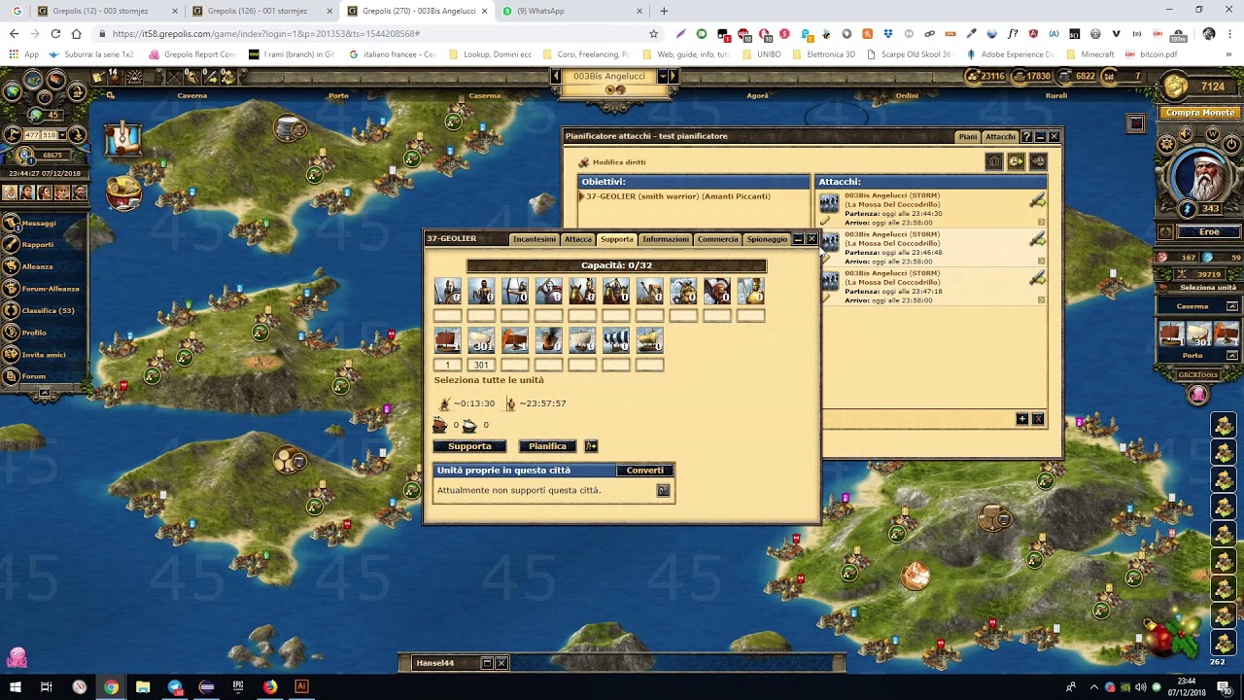1244x700 pixels.
Task: Open Messaggi in left menu
Action: pos(39,223)
